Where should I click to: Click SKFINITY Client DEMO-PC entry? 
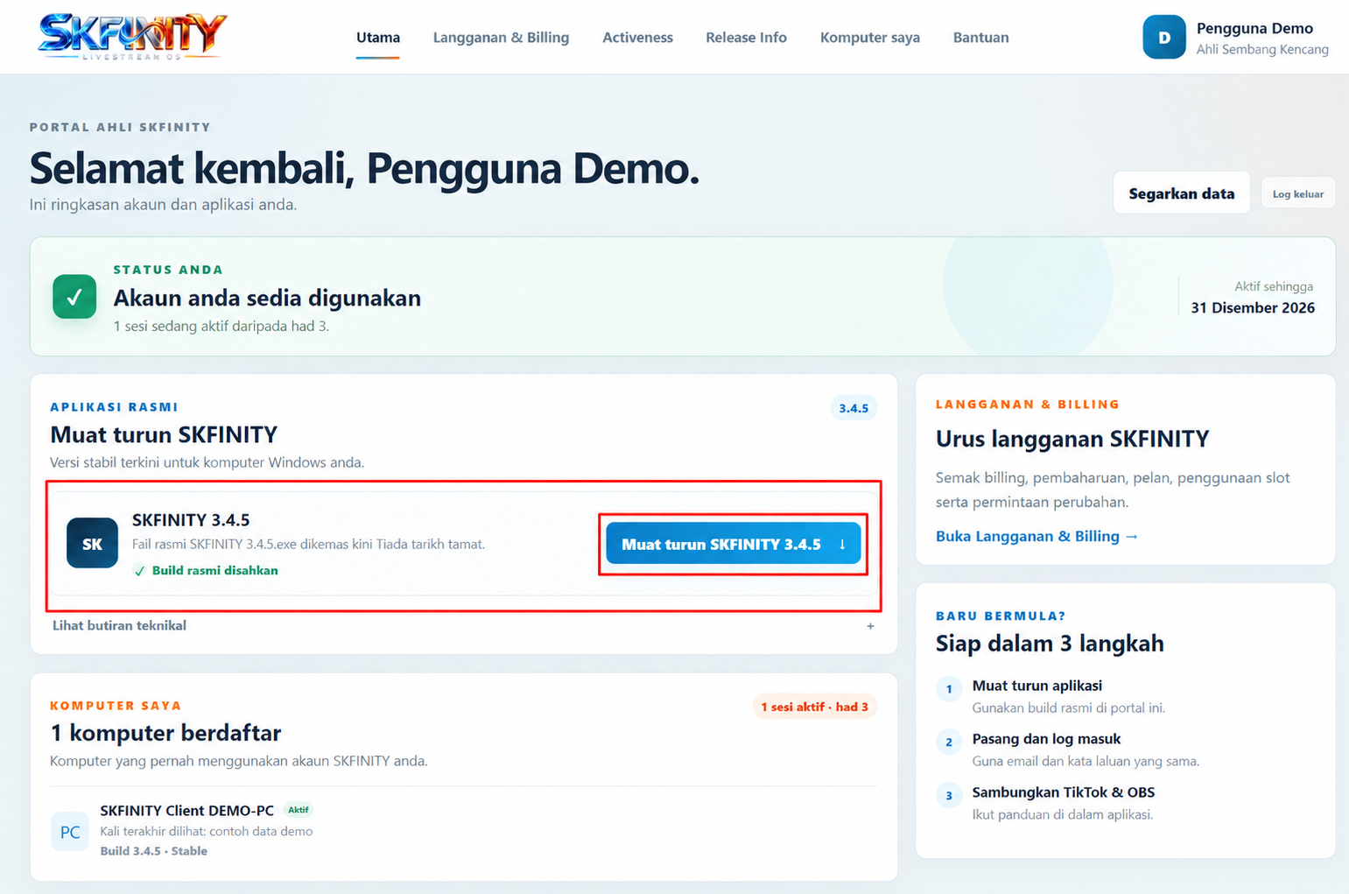tap(186, 811)
